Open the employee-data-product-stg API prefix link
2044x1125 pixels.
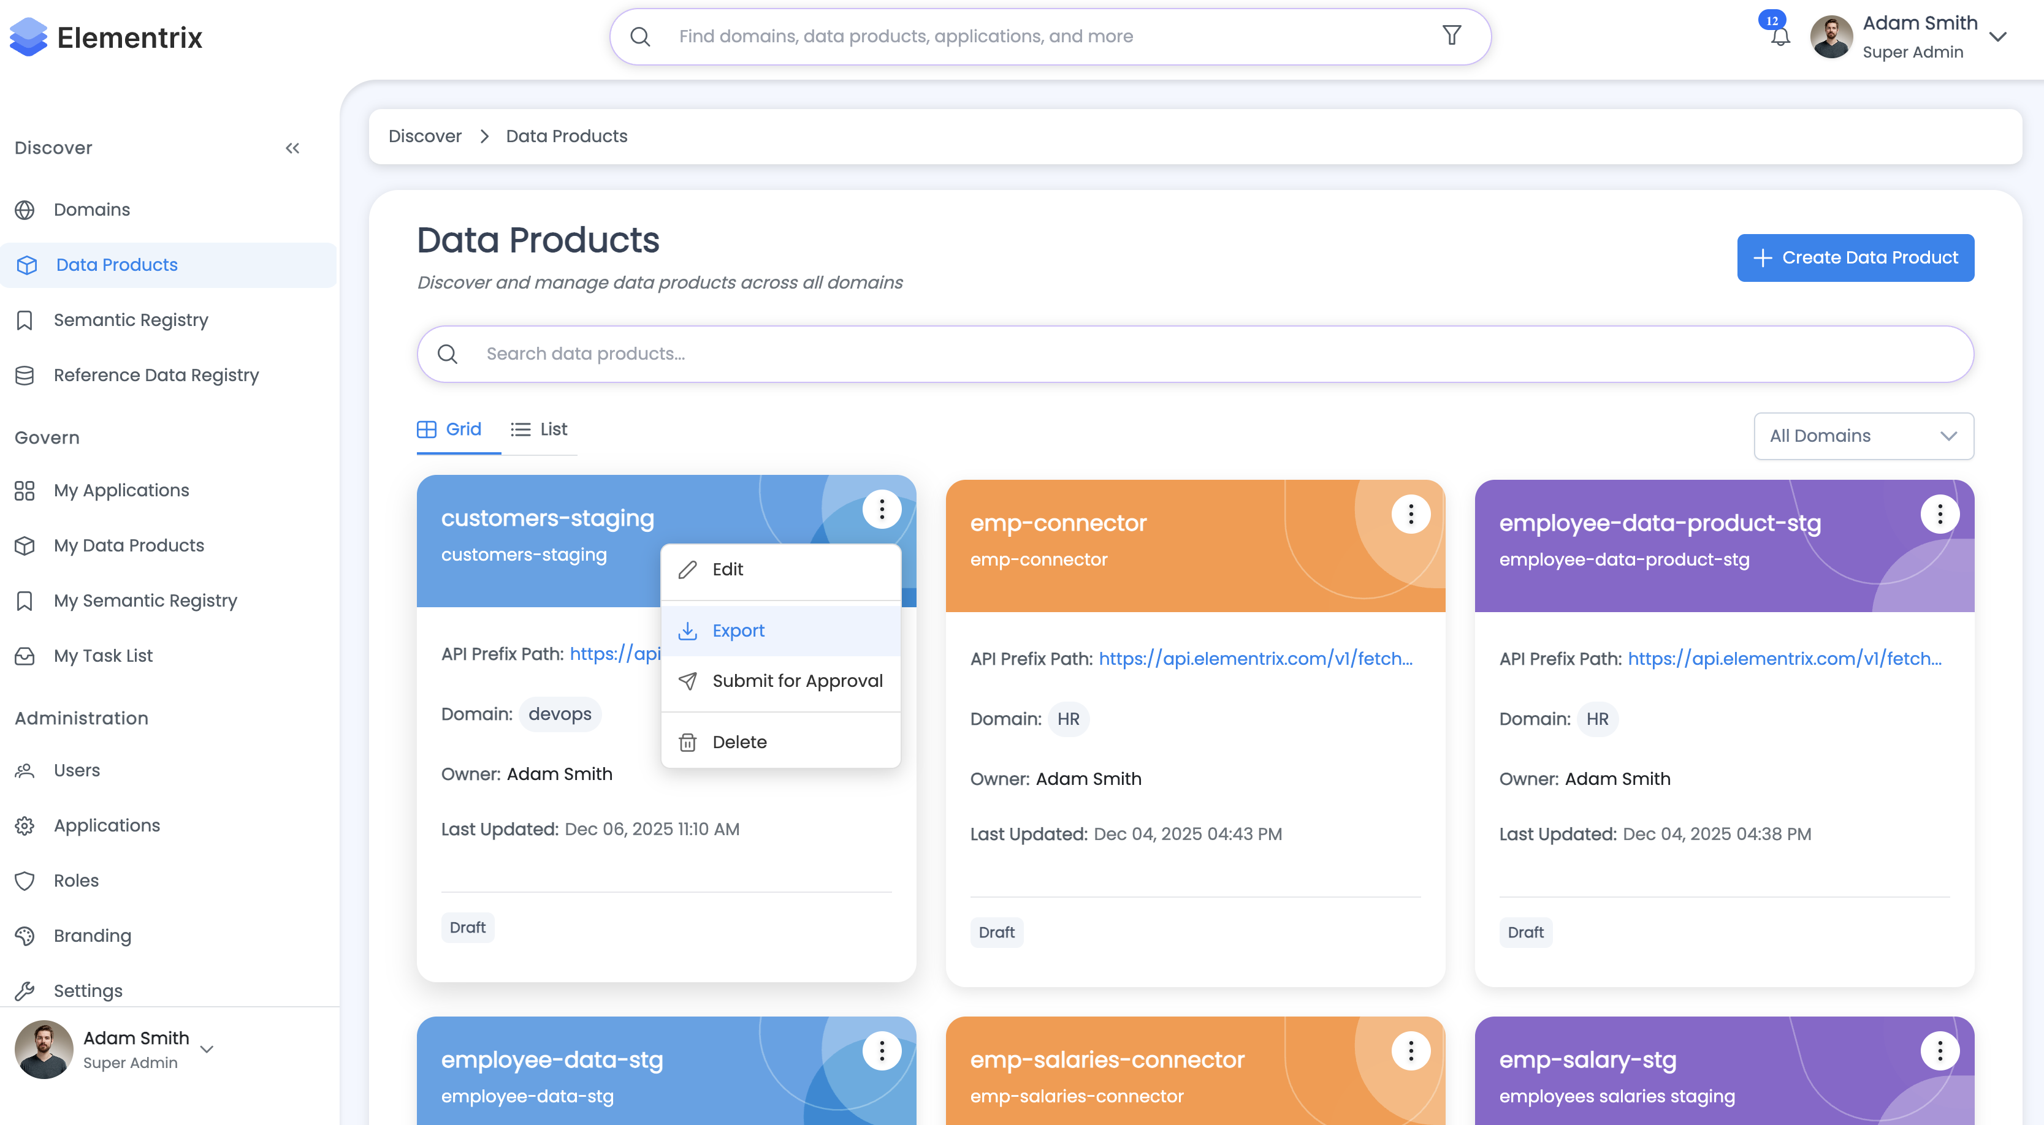pyautogui.click(x=1785, y=658)
